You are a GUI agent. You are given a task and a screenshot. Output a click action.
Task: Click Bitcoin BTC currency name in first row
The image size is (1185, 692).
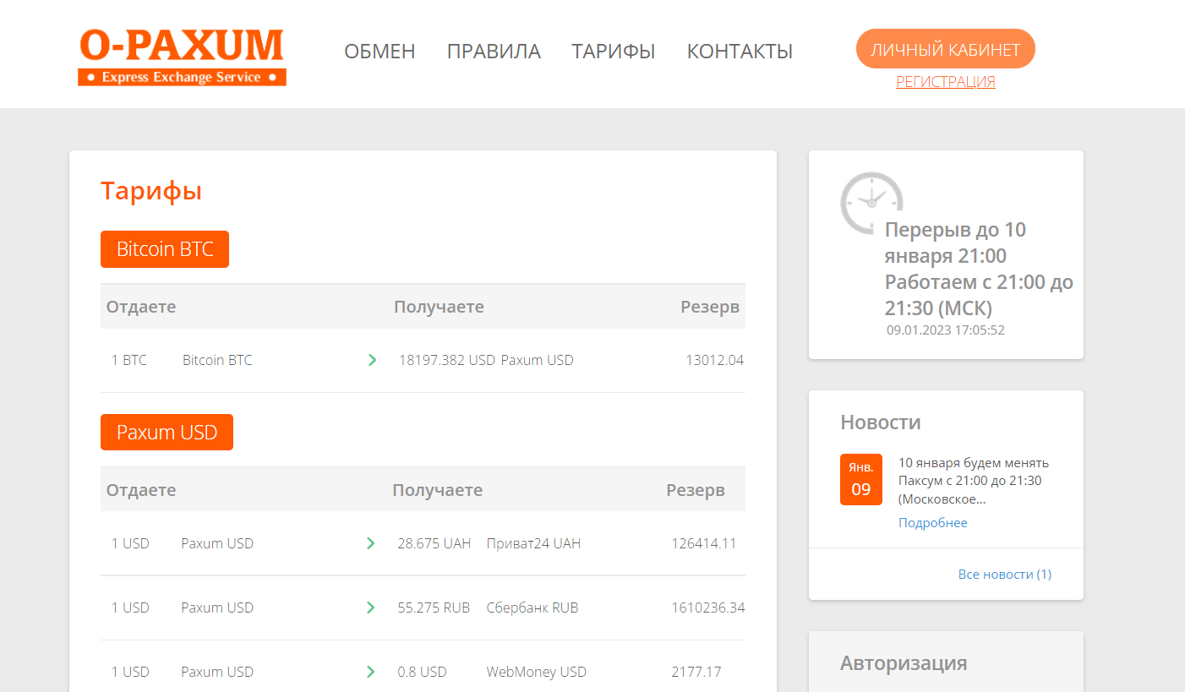[x=217, y=360]
